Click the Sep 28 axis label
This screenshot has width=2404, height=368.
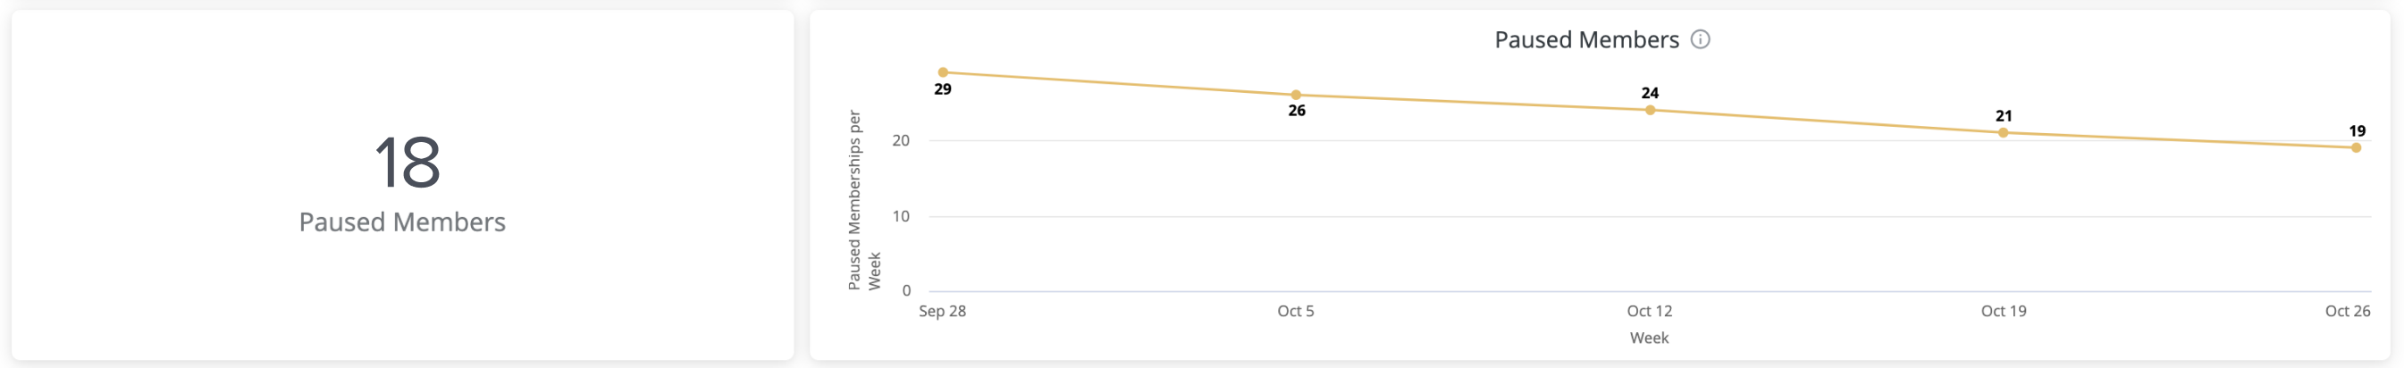click(x=943, y=311)
